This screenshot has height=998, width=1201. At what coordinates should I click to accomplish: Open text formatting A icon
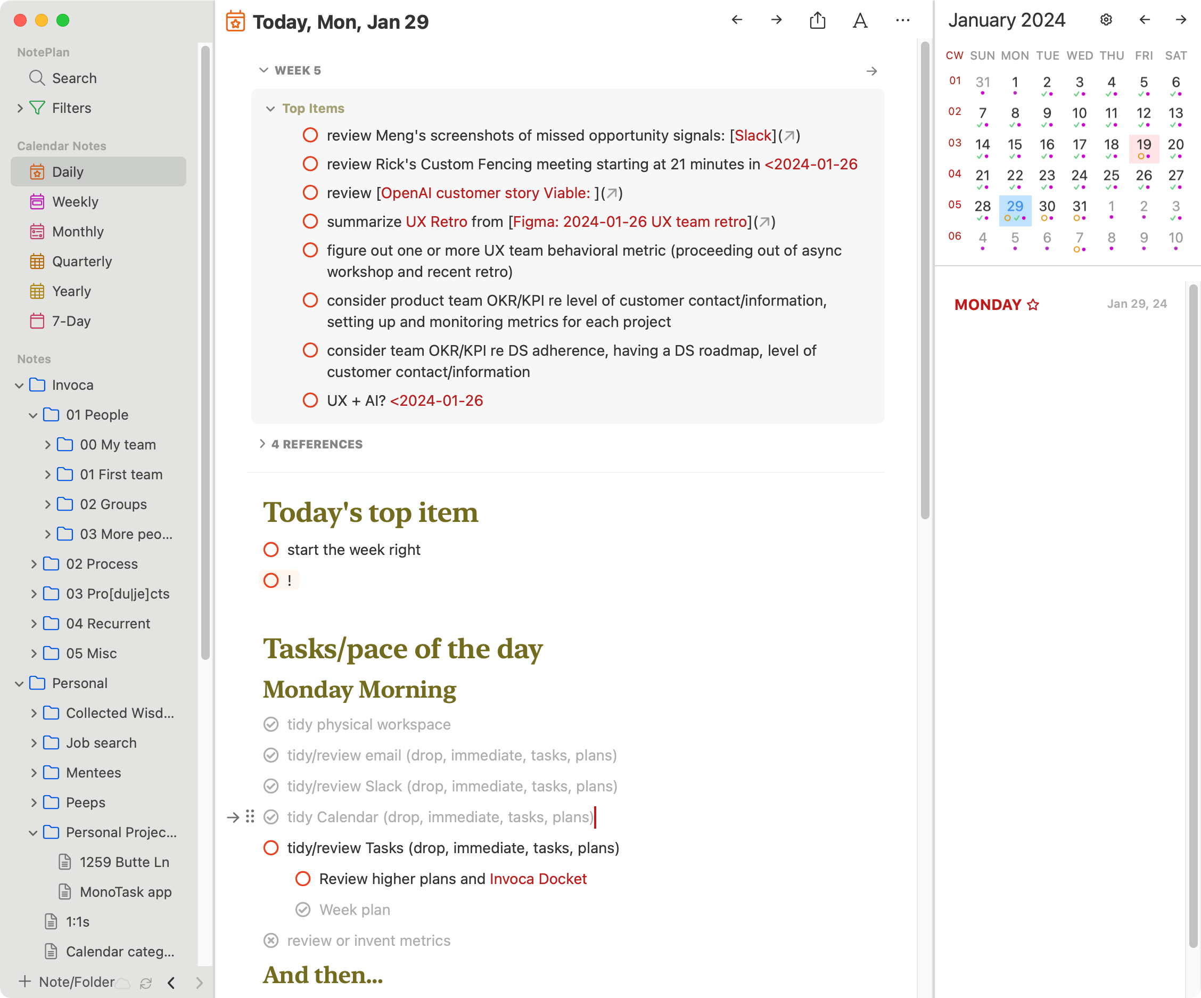(x=860, y=21)
